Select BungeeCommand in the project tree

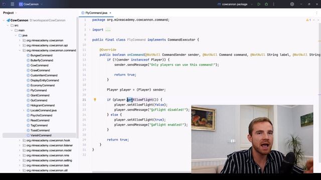coord(41,55)
